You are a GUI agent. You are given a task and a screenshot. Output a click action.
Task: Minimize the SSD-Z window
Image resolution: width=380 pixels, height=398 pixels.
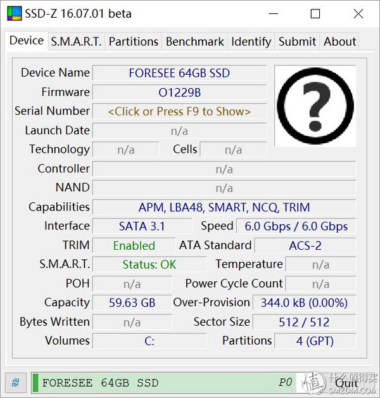pyautogui.click(x=274, y=14)
